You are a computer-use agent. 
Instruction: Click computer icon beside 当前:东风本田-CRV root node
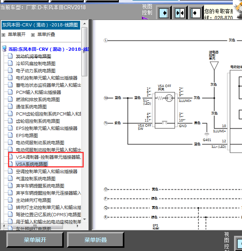click(4, 48)
